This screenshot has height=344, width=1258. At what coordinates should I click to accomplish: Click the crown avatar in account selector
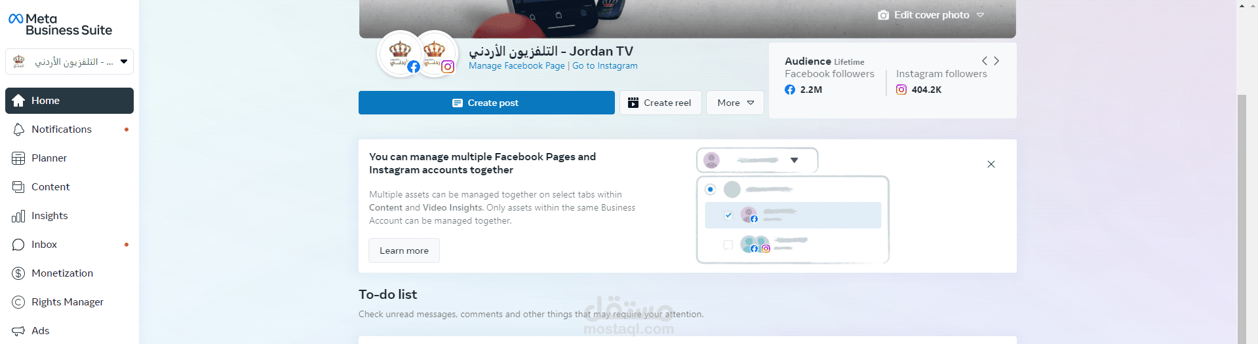[x=19, y=61]
